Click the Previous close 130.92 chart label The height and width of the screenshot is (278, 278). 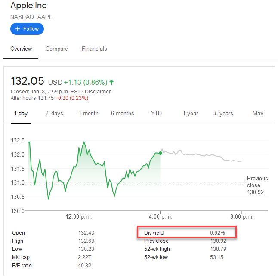(257, 185)
